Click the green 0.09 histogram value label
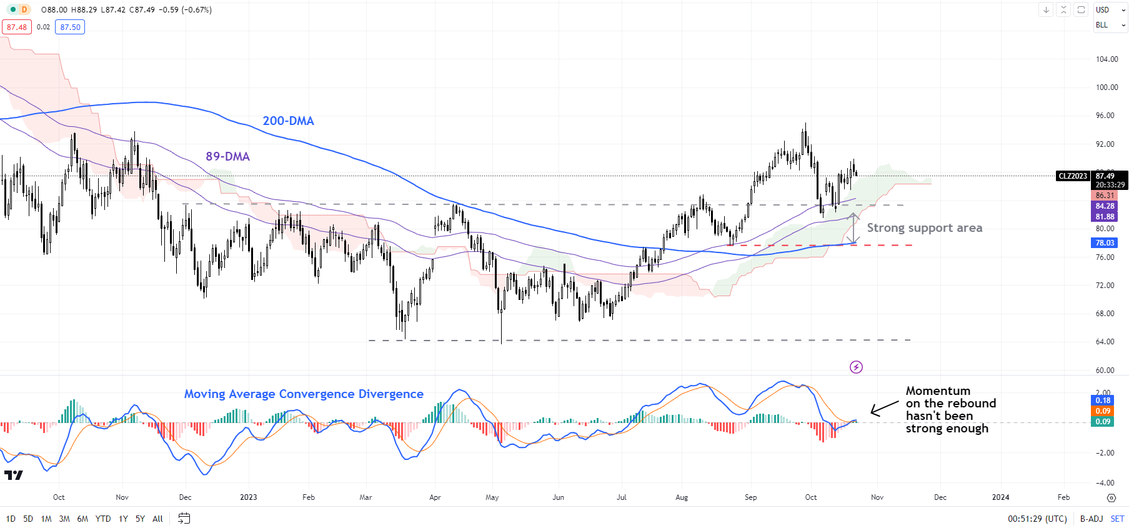 (1103, 422)
